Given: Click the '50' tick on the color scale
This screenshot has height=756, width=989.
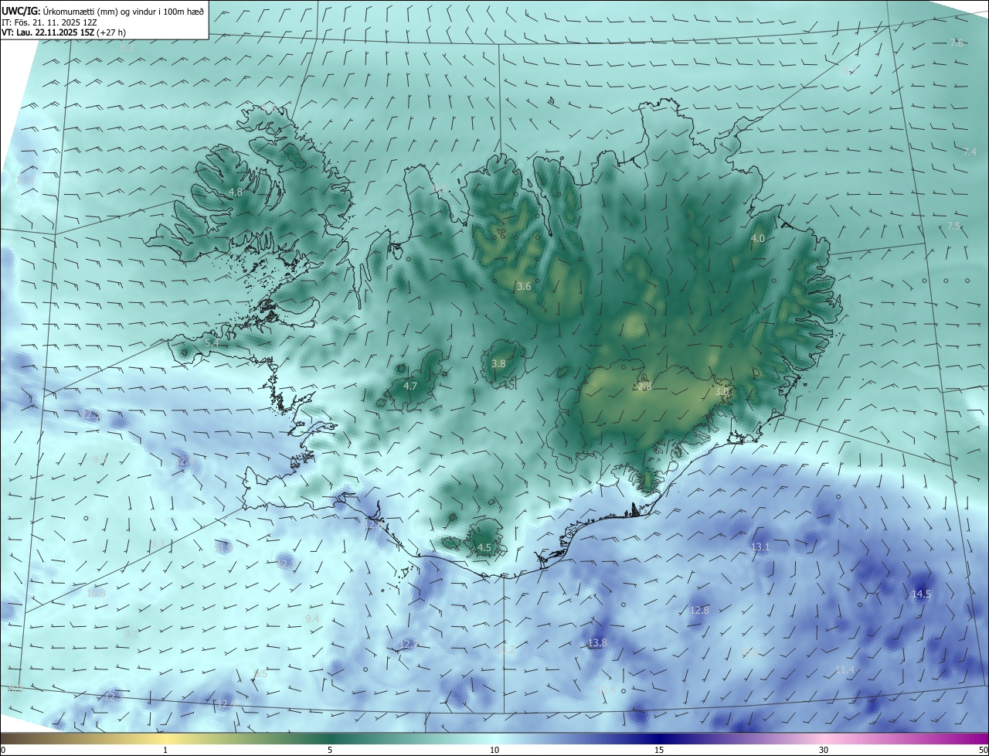Looking at the screenshot, I should pos(983,750).
